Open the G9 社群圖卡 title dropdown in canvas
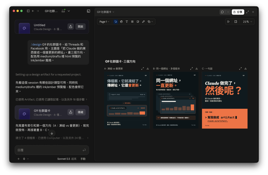Image resolution: width=268 pixels, height=175 pixels. (x=106, y=12)
